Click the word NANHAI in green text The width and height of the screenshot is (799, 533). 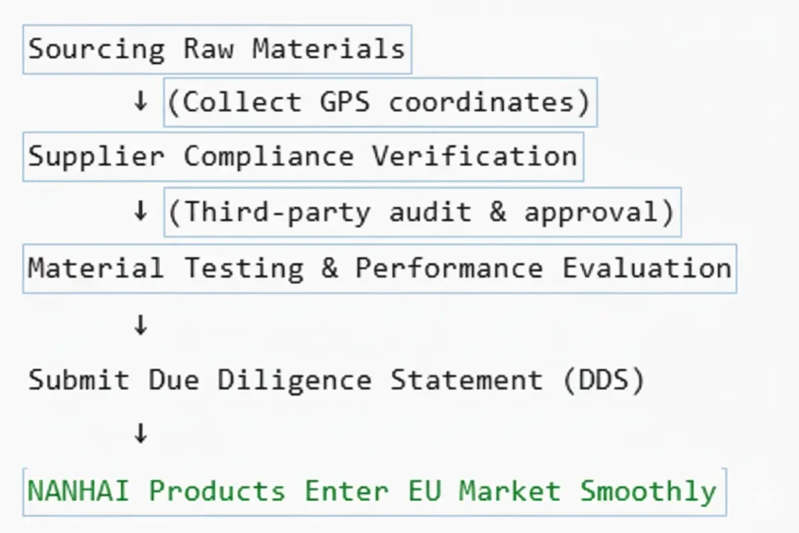pos(79,491)
